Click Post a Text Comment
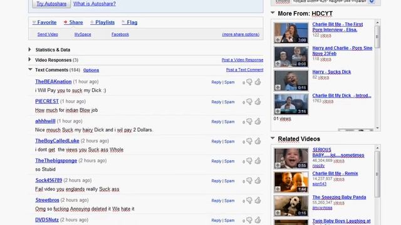This screenshot has height=225, width=401. tap(244, 70)
